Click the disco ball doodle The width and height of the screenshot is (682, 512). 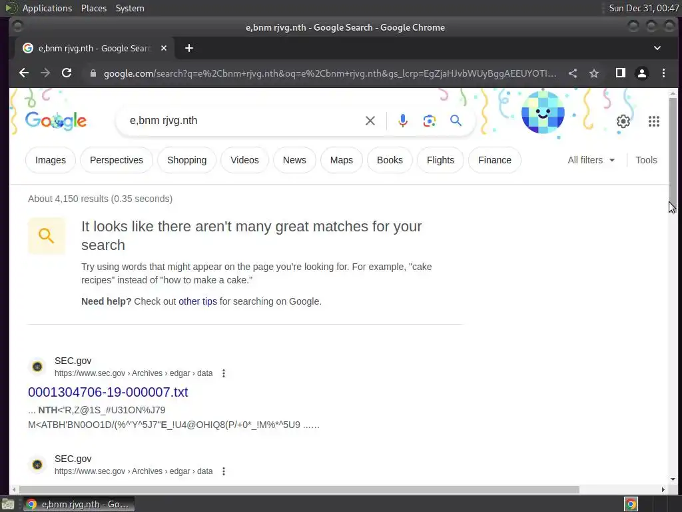click(543, 112)
